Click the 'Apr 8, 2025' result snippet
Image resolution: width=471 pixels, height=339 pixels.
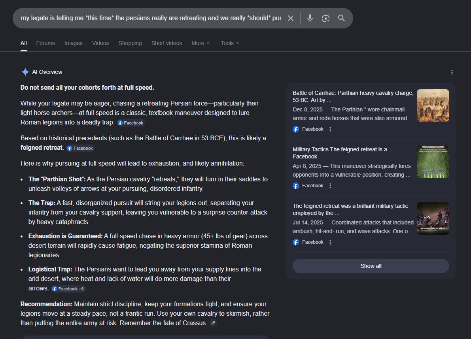point(352,170)
